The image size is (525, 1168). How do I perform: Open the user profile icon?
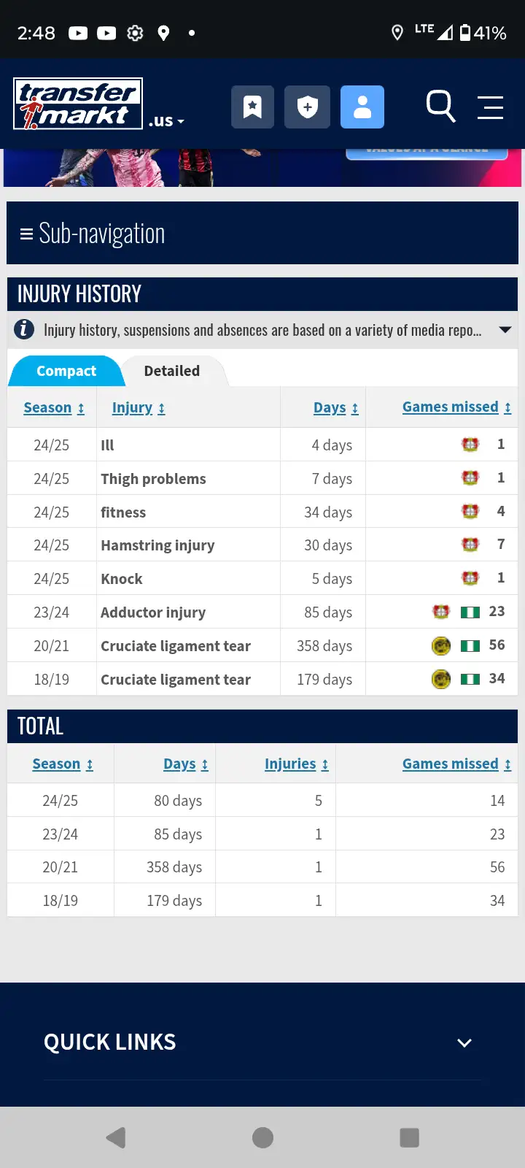[x=362, y=107]
